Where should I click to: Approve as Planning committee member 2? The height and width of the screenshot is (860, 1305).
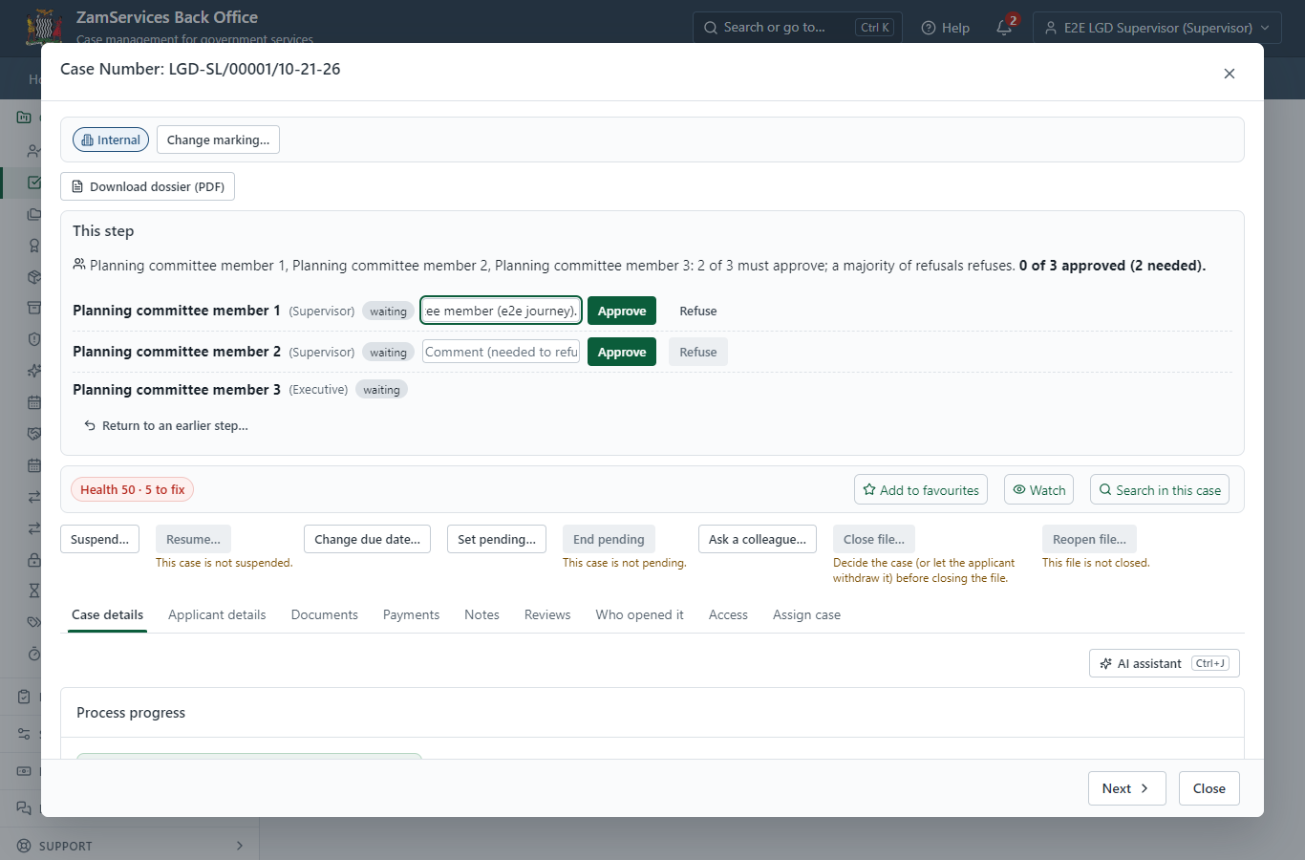622,352
